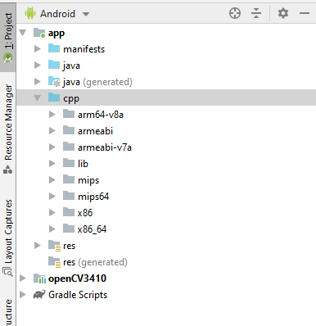The height and width of the screenshot is (326, 316).
Task: Select the arm64-v8a label
Action: tap(101, 115)
